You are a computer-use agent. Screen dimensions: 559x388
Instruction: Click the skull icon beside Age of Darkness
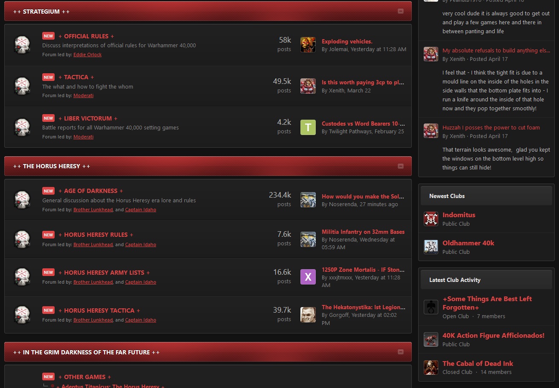click(22, 199)
